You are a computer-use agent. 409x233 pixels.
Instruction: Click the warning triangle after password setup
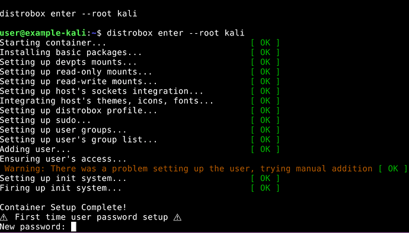(177, 217)
